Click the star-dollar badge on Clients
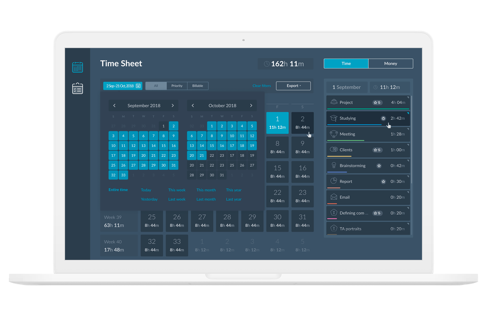Viewport: 487px width, 316px height. pyautogui.click(x=377, y=150)
